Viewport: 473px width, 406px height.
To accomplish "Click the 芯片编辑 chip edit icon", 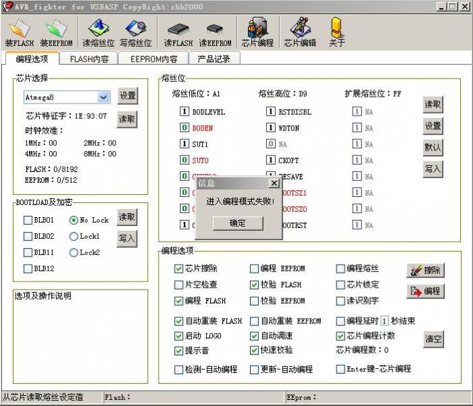I will click(x=300, y=32).
